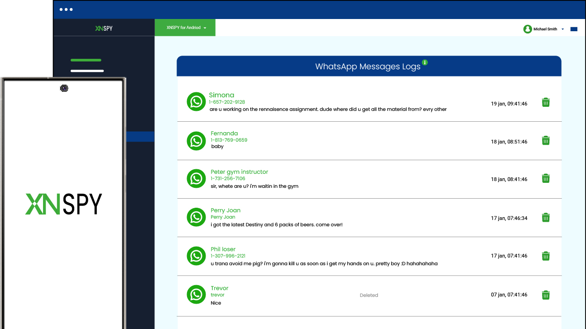This screenshot has width=586, height=329.
Task: Click the Deleted status label
Action: tap(369, 296)
